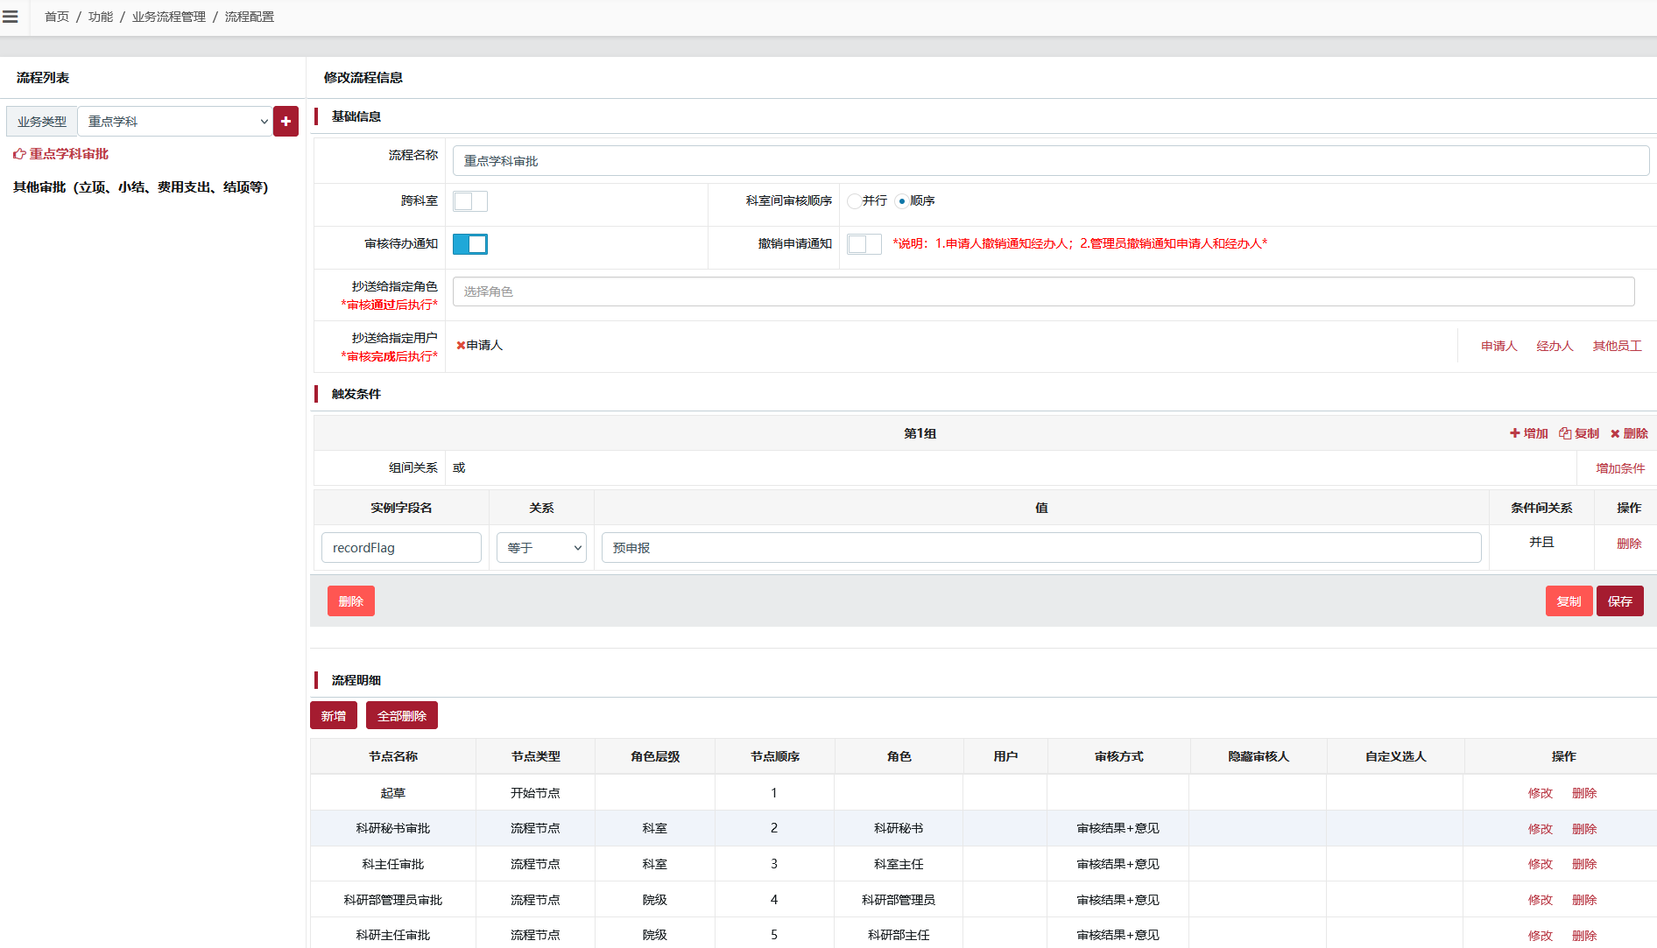This screenshot has width=1657, height=948.
Task: Click the 预申报 value input field
Action: coord(1041,548)
